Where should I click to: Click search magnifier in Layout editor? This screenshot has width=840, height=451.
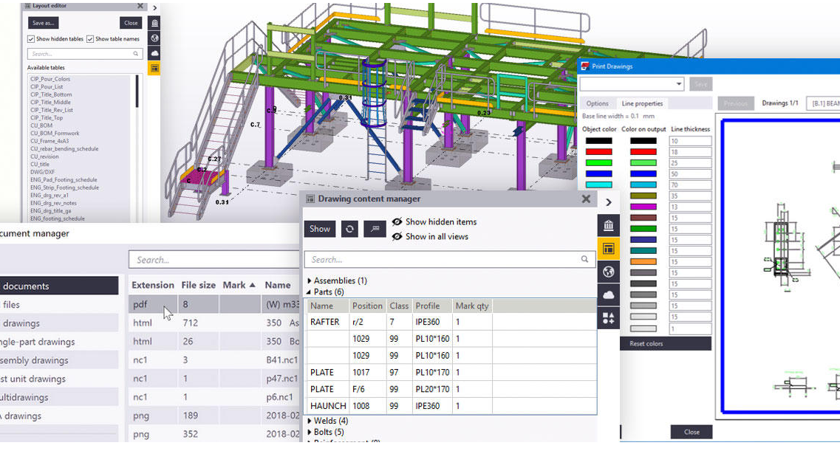pos(135,53)
